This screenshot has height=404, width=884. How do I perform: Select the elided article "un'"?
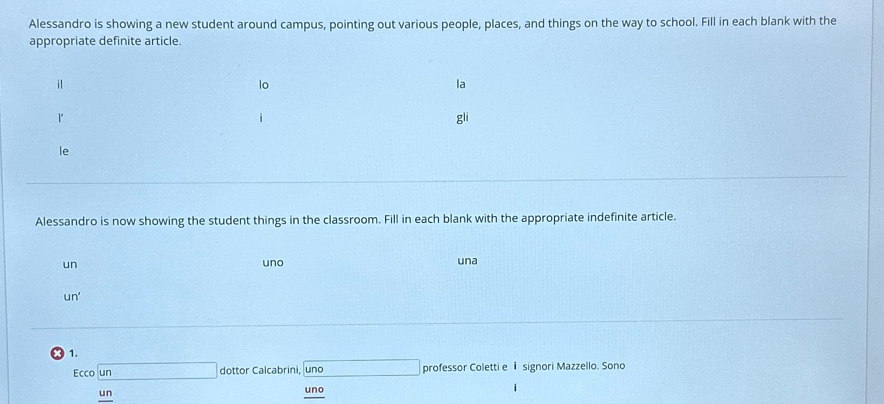[x=71, y=296]
